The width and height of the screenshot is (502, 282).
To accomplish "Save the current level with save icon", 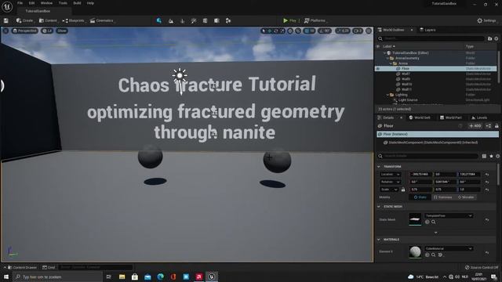I will coord(6,20).
